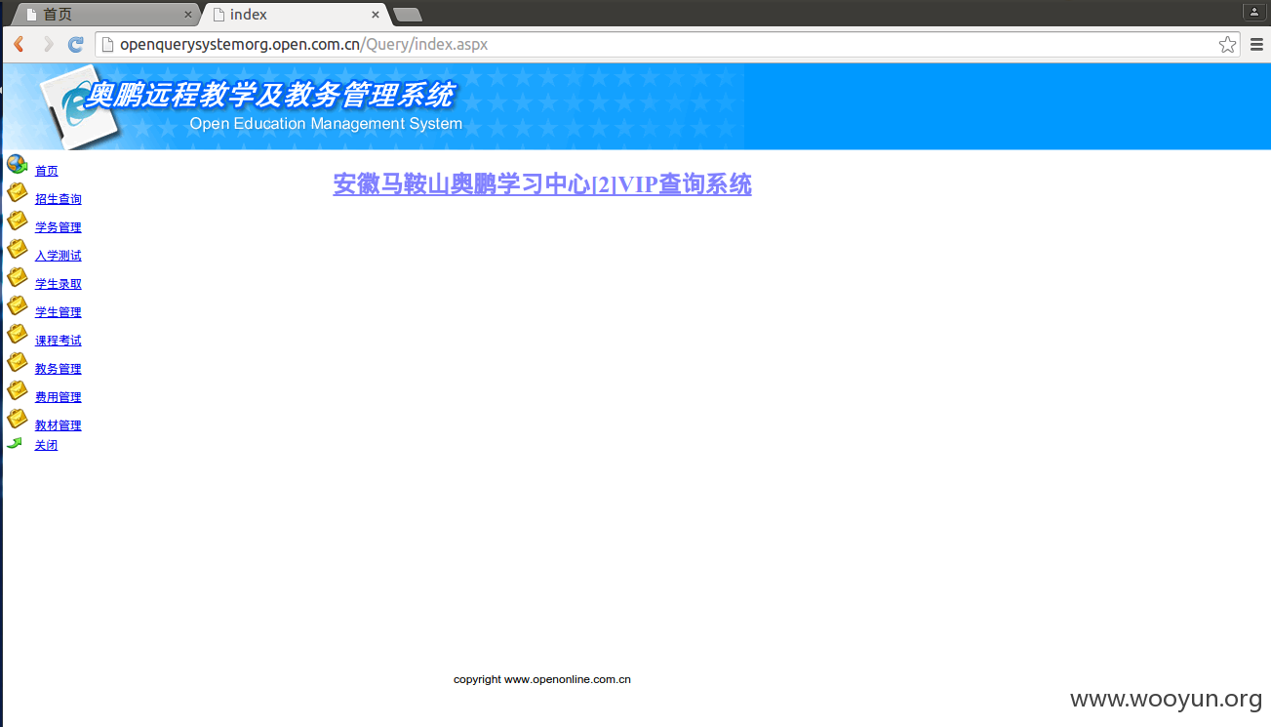Click the copyright www.openonline.com.cn text

coord(542,679)
